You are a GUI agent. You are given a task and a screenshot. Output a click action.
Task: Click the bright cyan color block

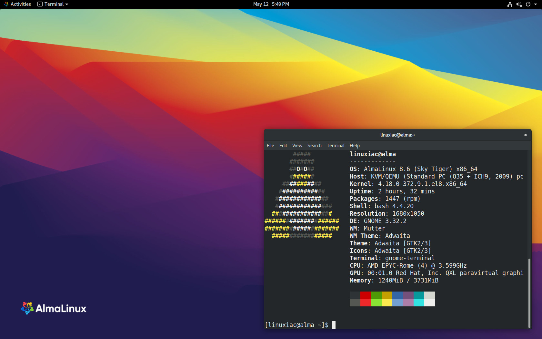click(x=419, y=303)
